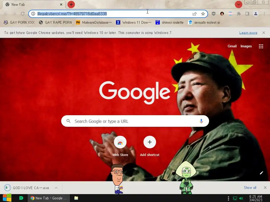Open the tab search dropdown arrow
This screenshot has width=270, height=202.
coord(238,4)
